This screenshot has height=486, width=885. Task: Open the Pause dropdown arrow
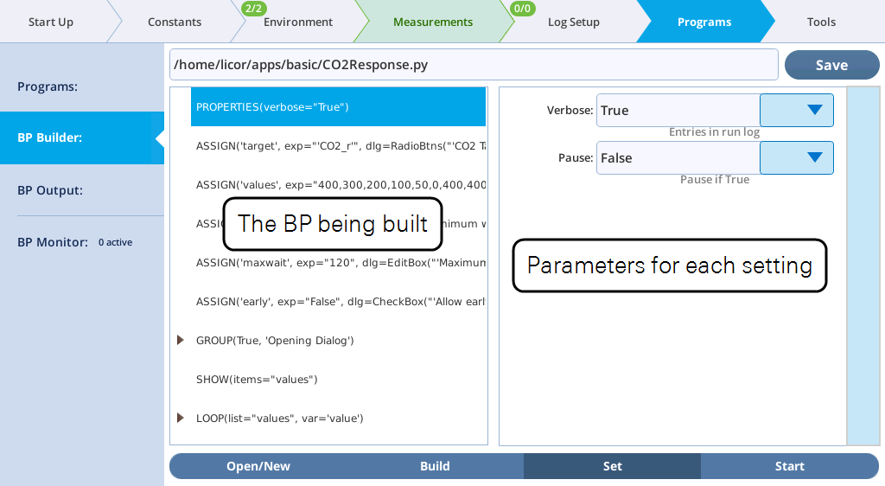796,158
